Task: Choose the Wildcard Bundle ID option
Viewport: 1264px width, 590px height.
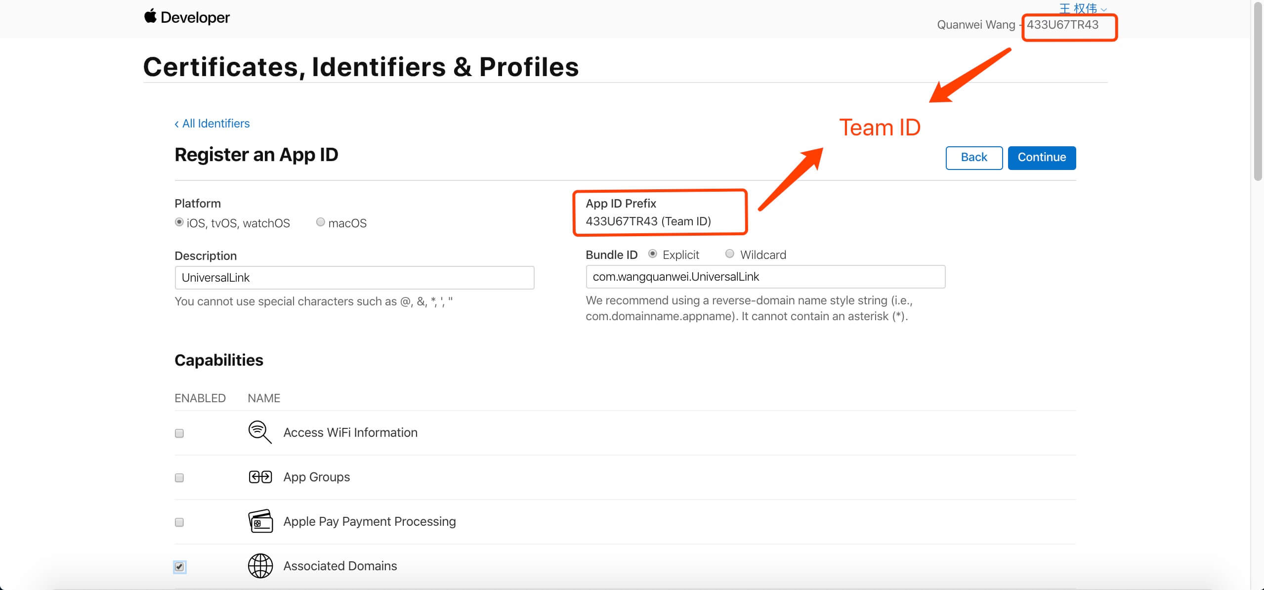Action: pos(729,253)
